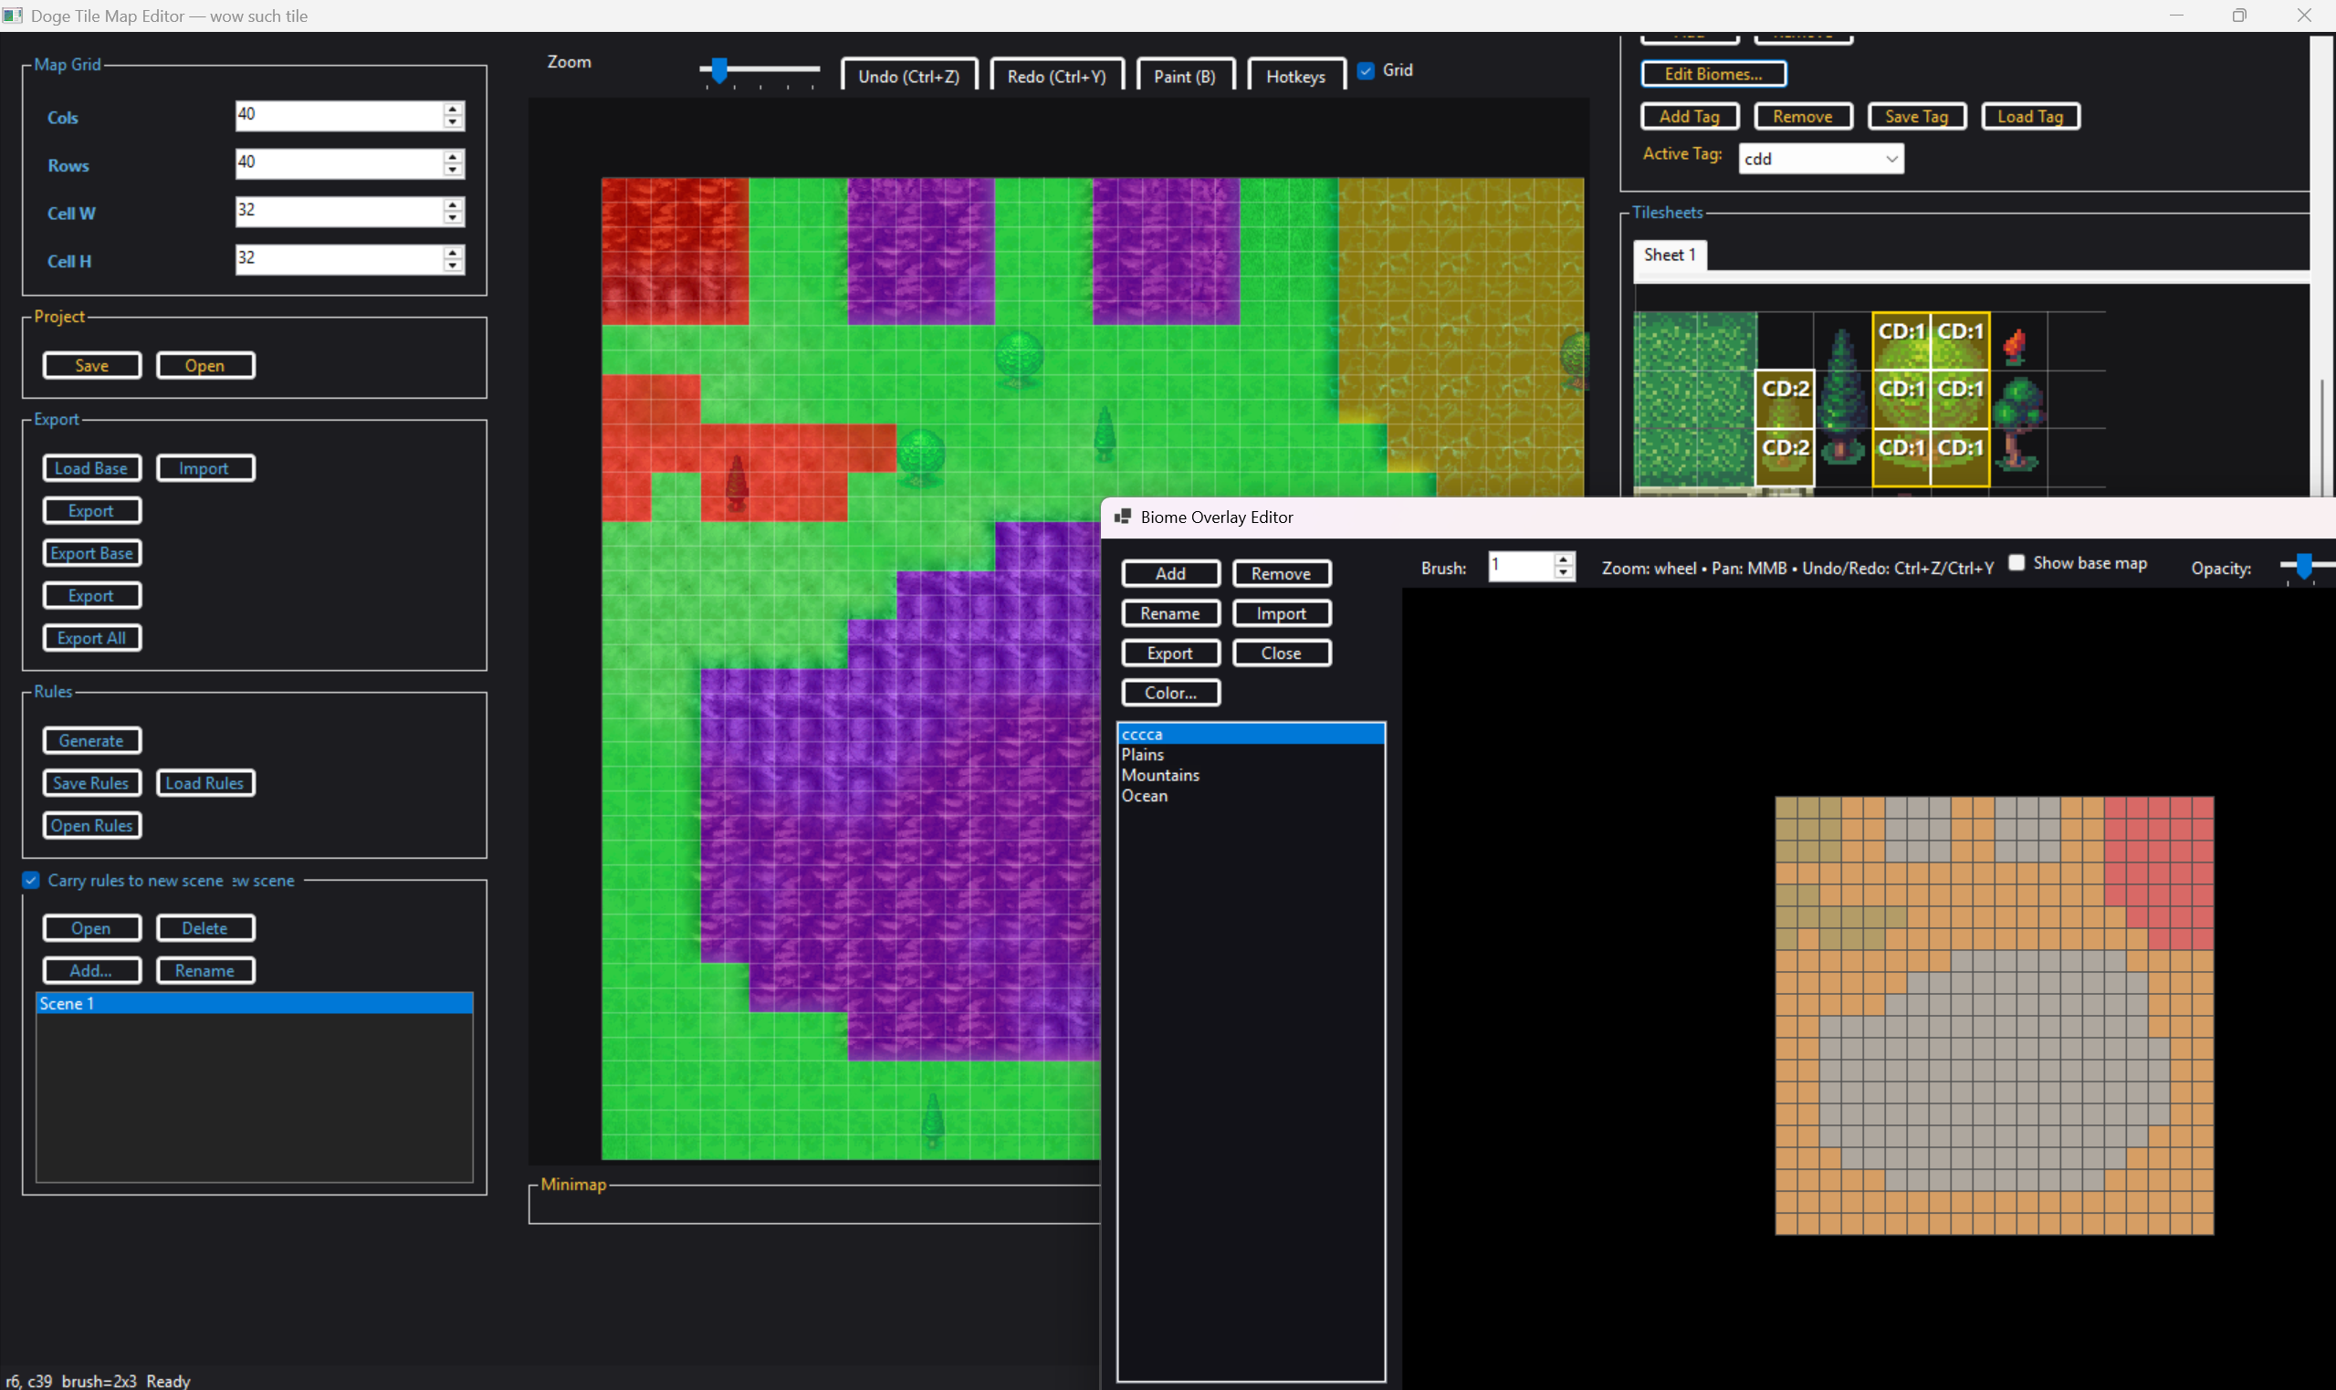Click round bush on map near red area

[920, 454]
